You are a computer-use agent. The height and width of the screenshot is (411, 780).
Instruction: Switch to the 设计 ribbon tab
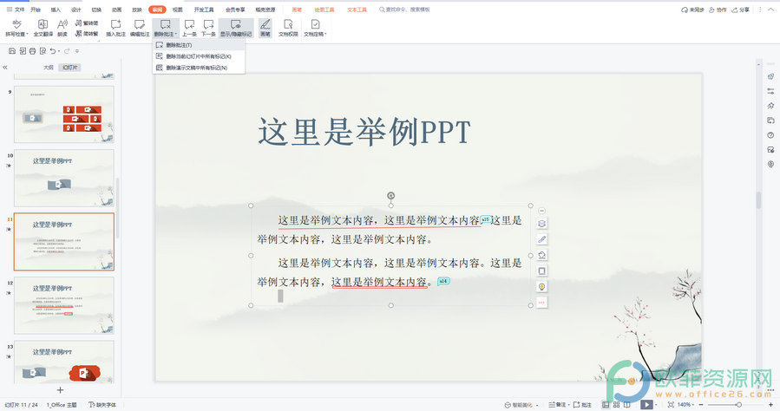[x=76, y=10]
